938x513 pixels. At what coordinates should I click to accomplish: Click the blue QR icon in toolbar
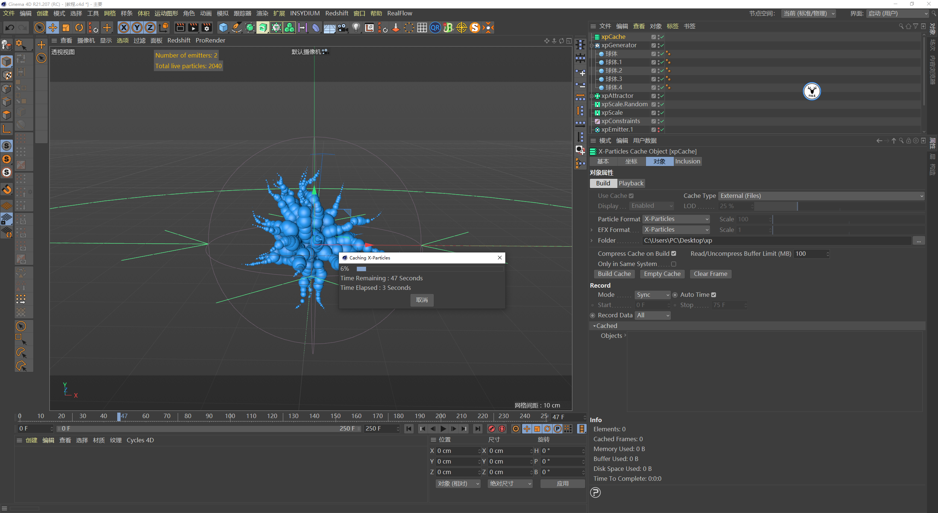point(435,27)
